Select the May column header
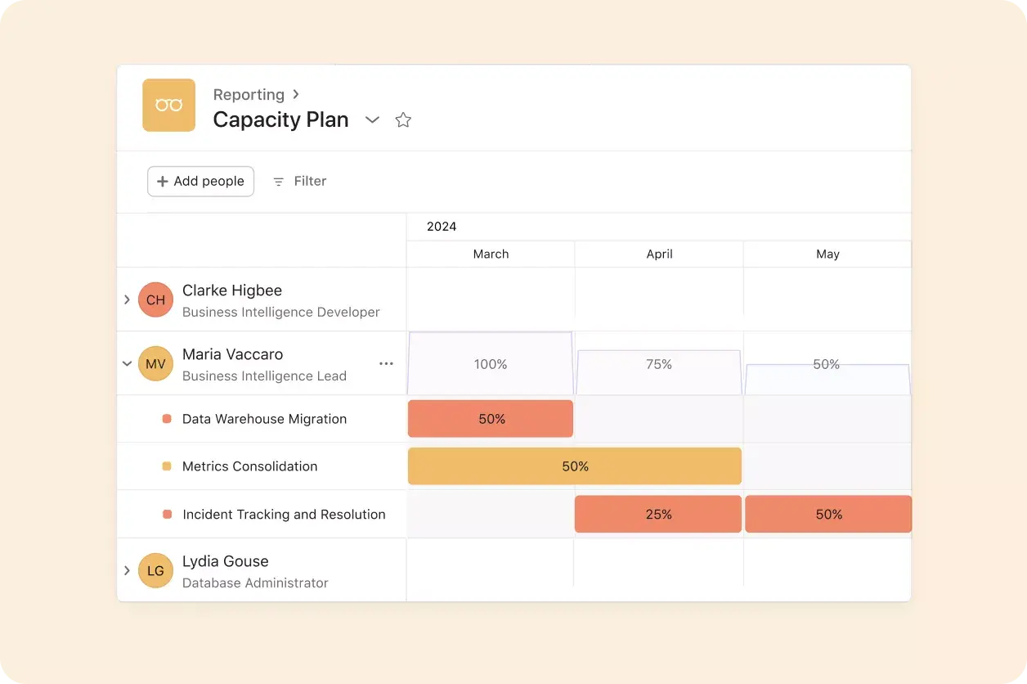The image size is (1027, 684). 827,254
